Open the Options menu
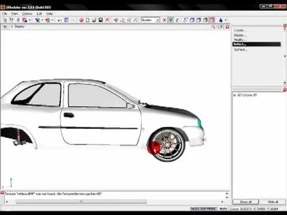The width and height of the screenshot is (287, 215). pyautogui.click(x=27, y=14)
